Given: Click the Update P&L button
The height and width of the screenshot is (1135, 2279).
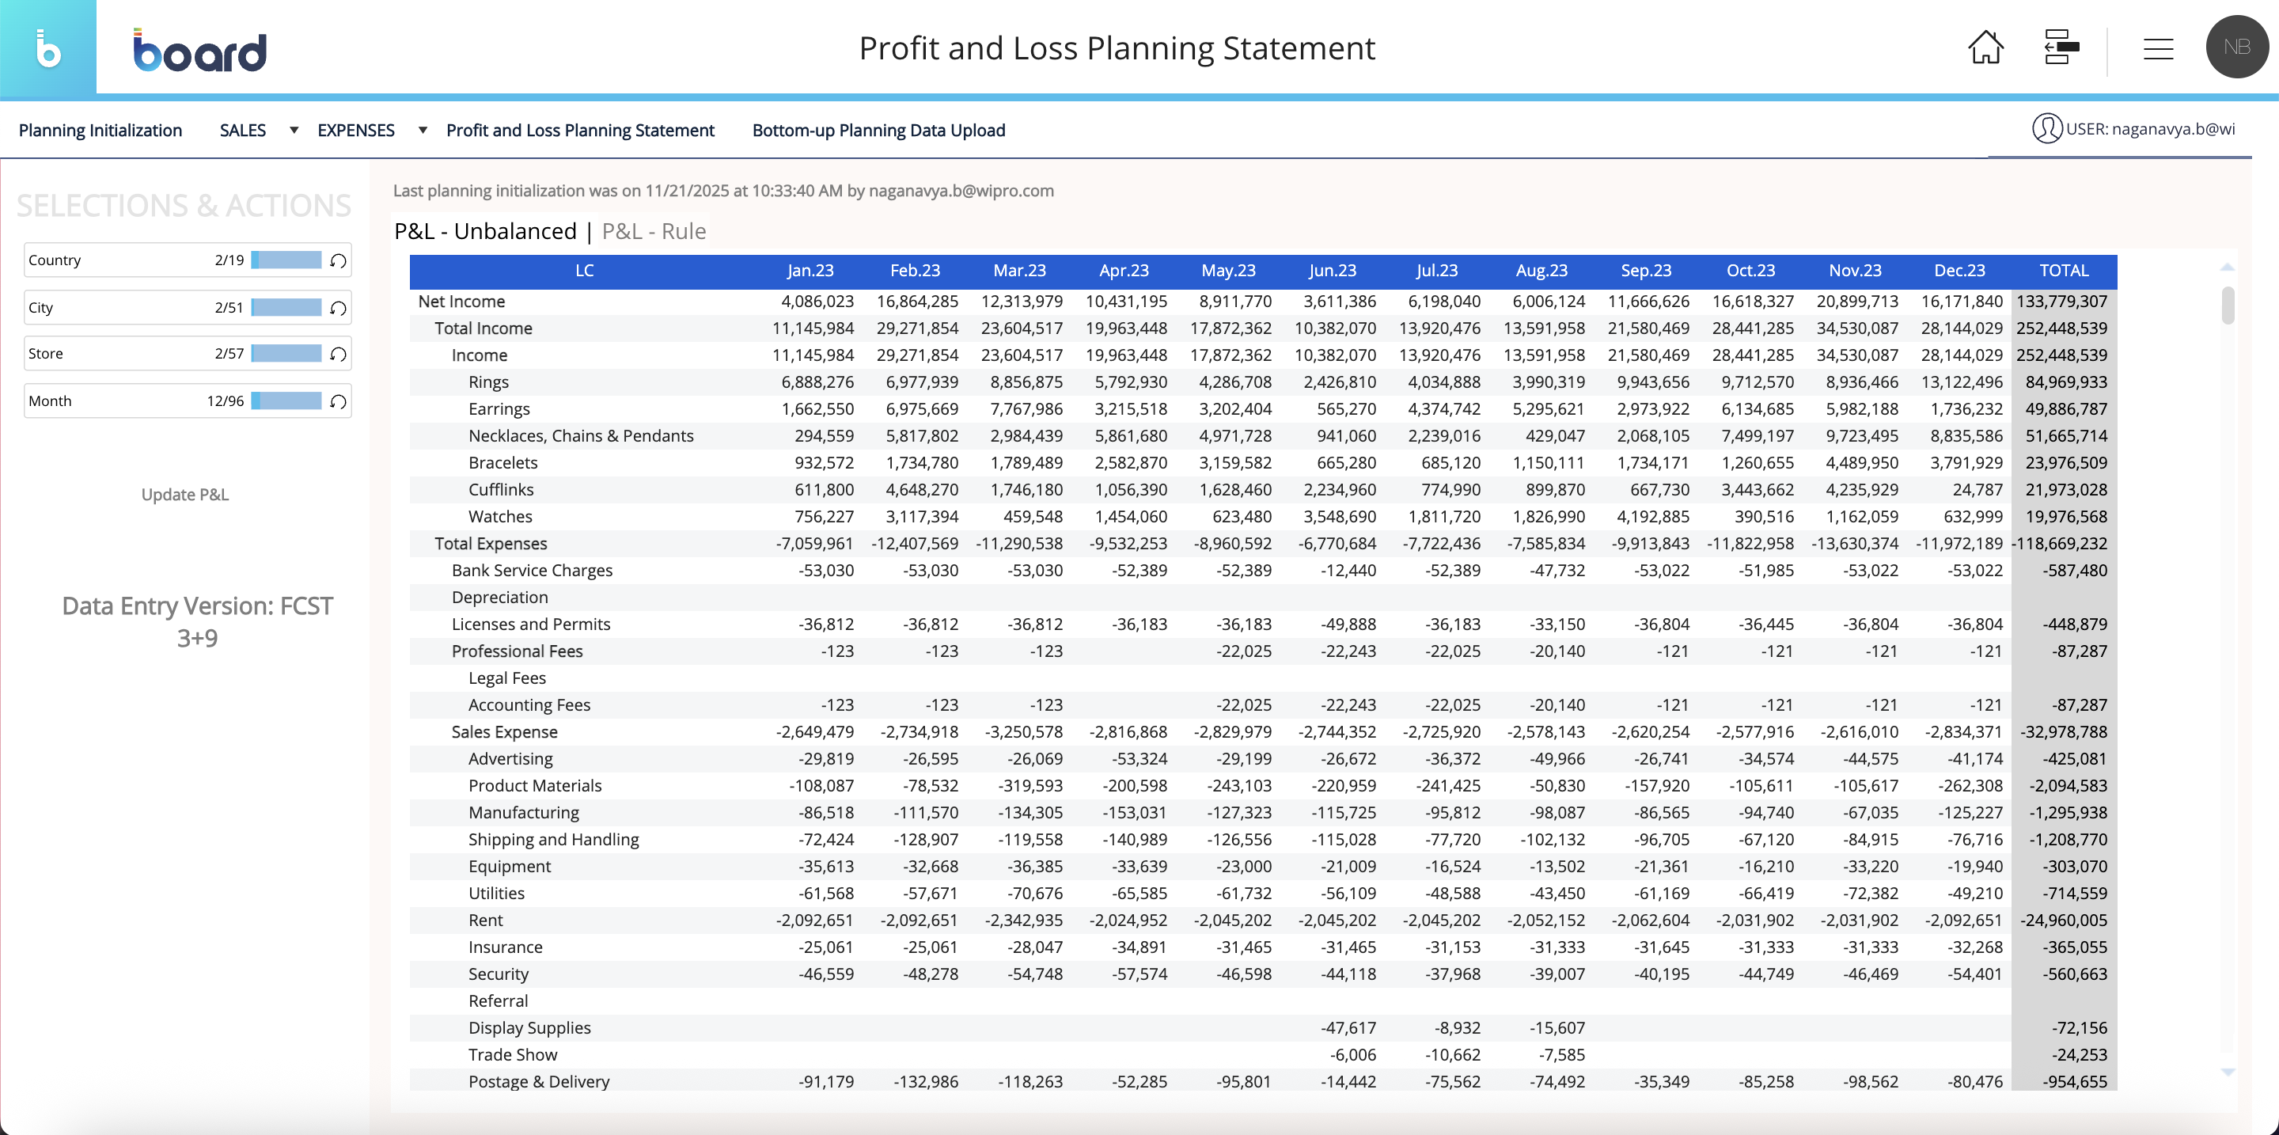Looking at the screenshot, I should tap(185, 495).
